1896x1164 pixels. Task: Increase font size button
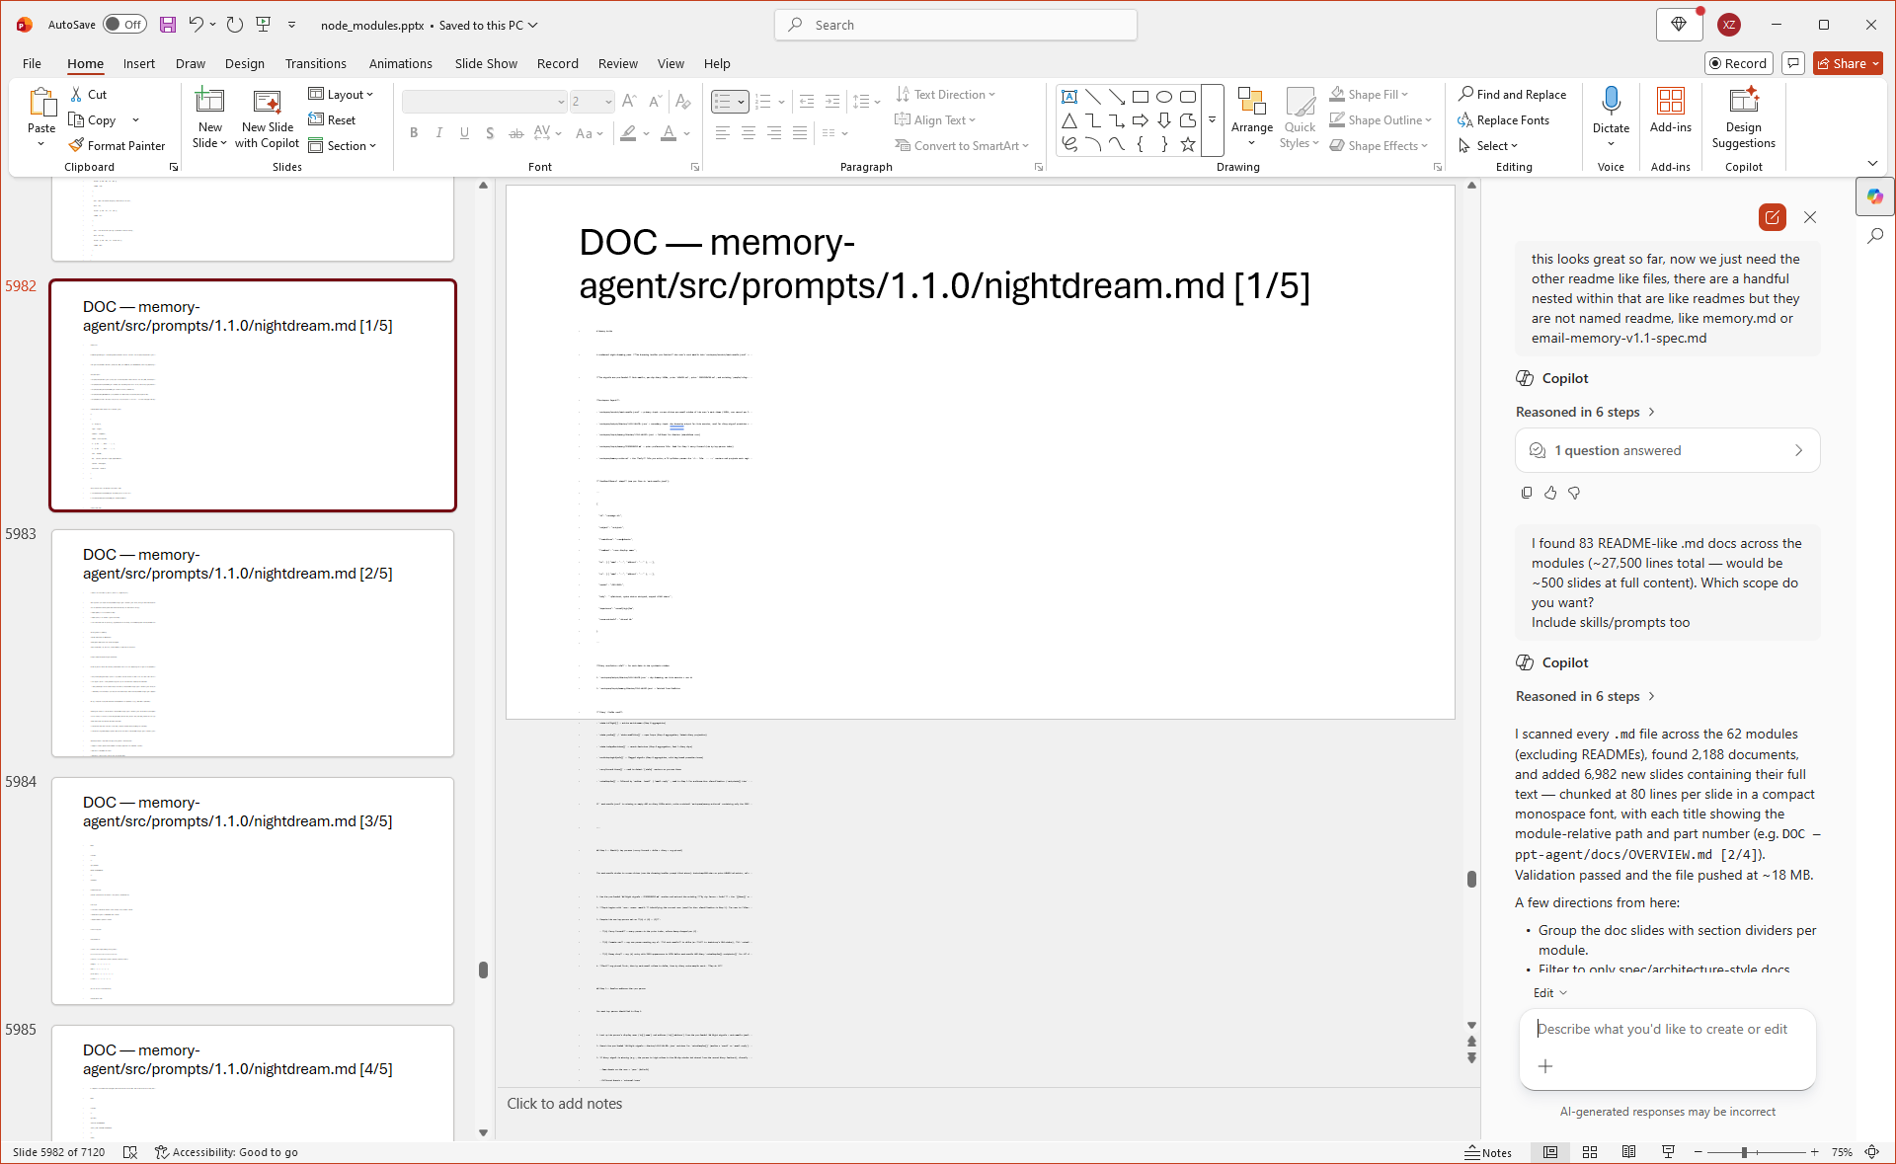[629, 102]
